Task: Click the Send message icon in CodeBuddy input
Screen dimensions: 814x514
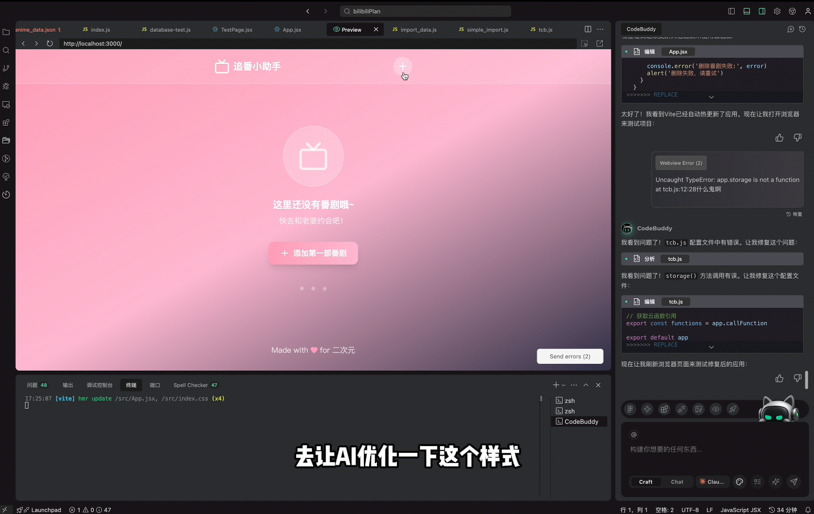Action: [794, 482]
